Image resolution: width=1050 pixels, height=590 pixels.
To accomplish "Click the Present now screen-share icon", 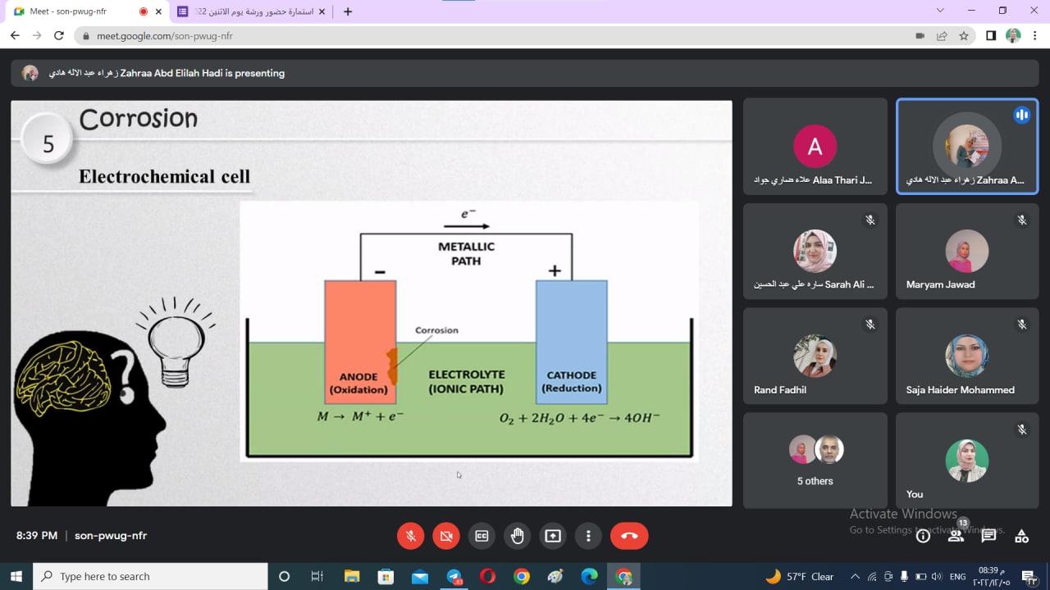I will [x=553, y=536].
